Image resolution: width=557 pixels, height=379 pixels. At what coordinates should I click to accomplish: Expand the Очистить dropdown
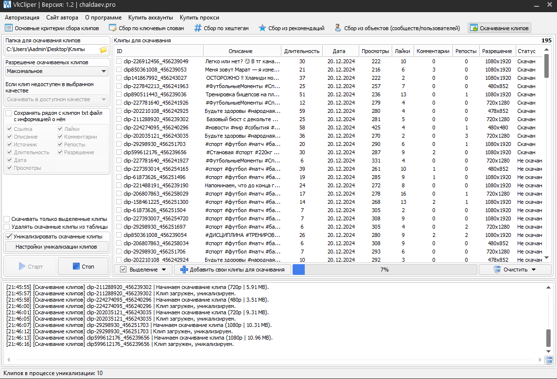[x=515, y=270]
